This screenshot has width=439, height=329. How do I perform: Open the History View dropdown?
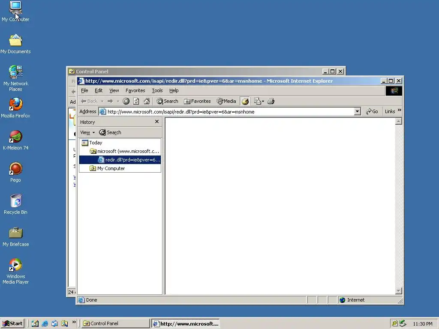pyautogui.click(x=87, y=133)
